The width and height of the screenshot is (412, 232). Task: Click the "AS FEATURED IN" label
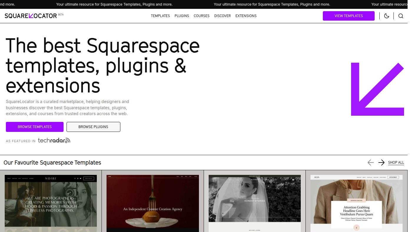(21, 141)
